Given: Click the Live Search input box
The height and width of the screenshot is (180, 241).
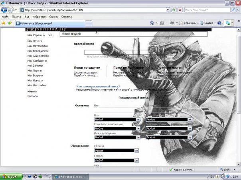Looking at the screenshot, I should [x=207, y=10].
